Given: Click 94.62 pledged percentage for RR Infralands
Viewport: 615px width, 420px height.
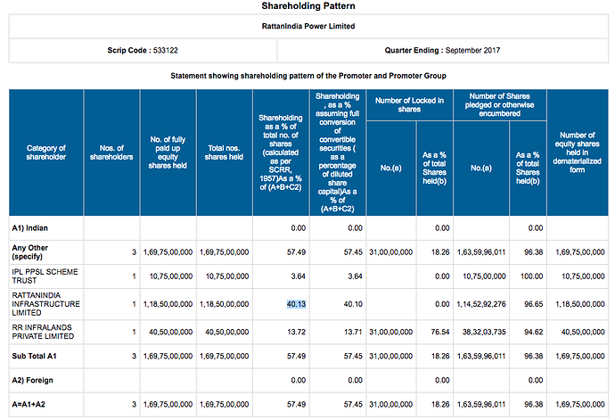Looking at the screenshot, I should tap(533, 332).
